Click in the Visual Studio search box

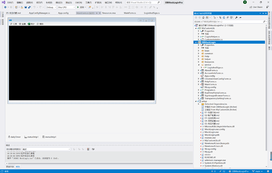coord(143,2)
